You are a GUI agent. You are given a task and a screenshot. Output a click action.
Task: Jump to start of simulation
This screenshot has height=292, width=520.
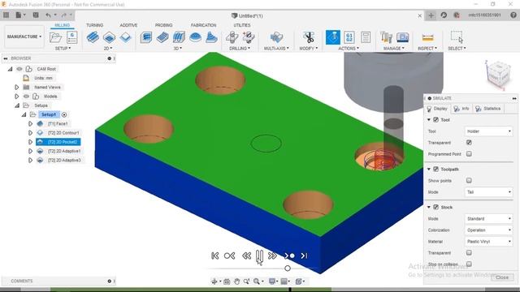pyautogui.click(x=214, y=255)
